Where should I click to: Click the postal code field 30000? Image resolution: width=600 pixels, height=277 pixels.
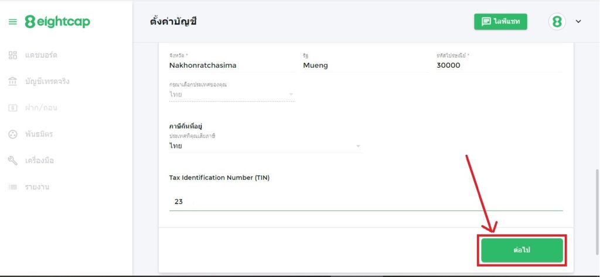point(498,65)
